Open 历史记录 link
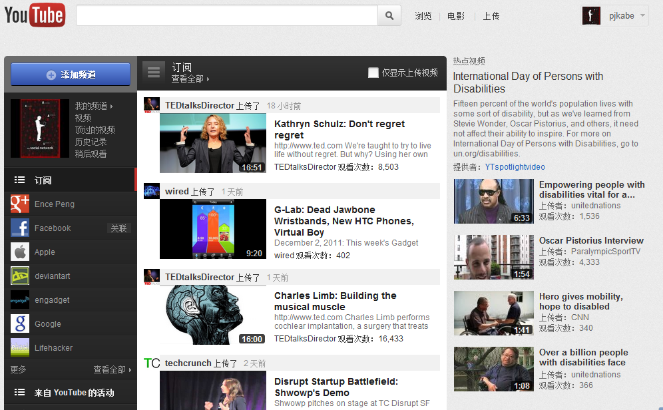The height and width of the screenshot is (410, 663). point(91,142)
